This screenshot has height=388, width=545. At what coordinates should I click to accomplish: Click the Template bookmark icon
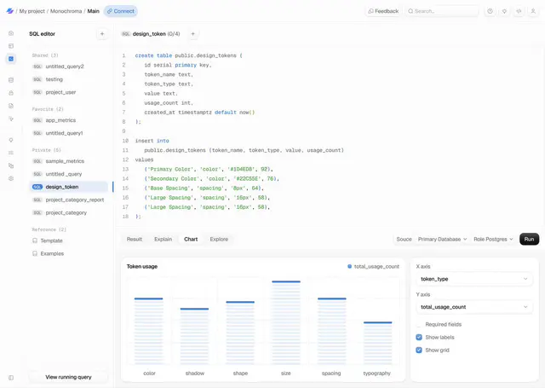tap(35, 240)
